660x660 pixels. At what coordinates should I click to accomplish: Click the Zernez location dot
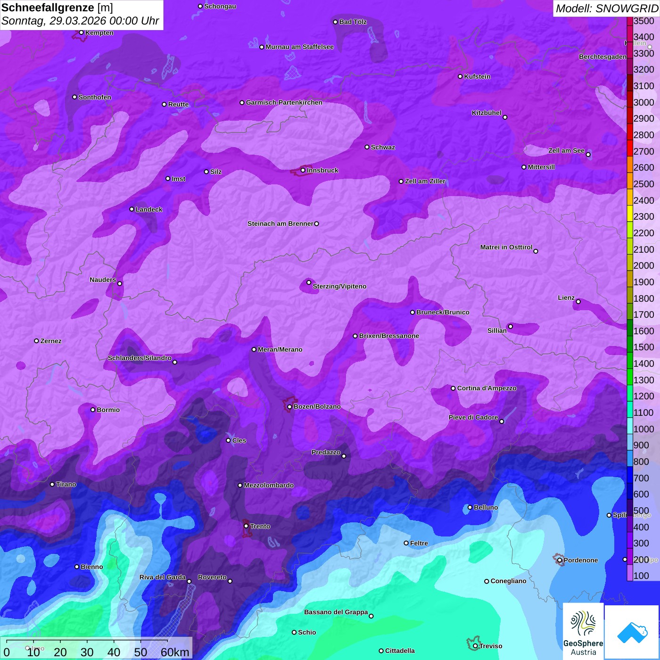36,341
